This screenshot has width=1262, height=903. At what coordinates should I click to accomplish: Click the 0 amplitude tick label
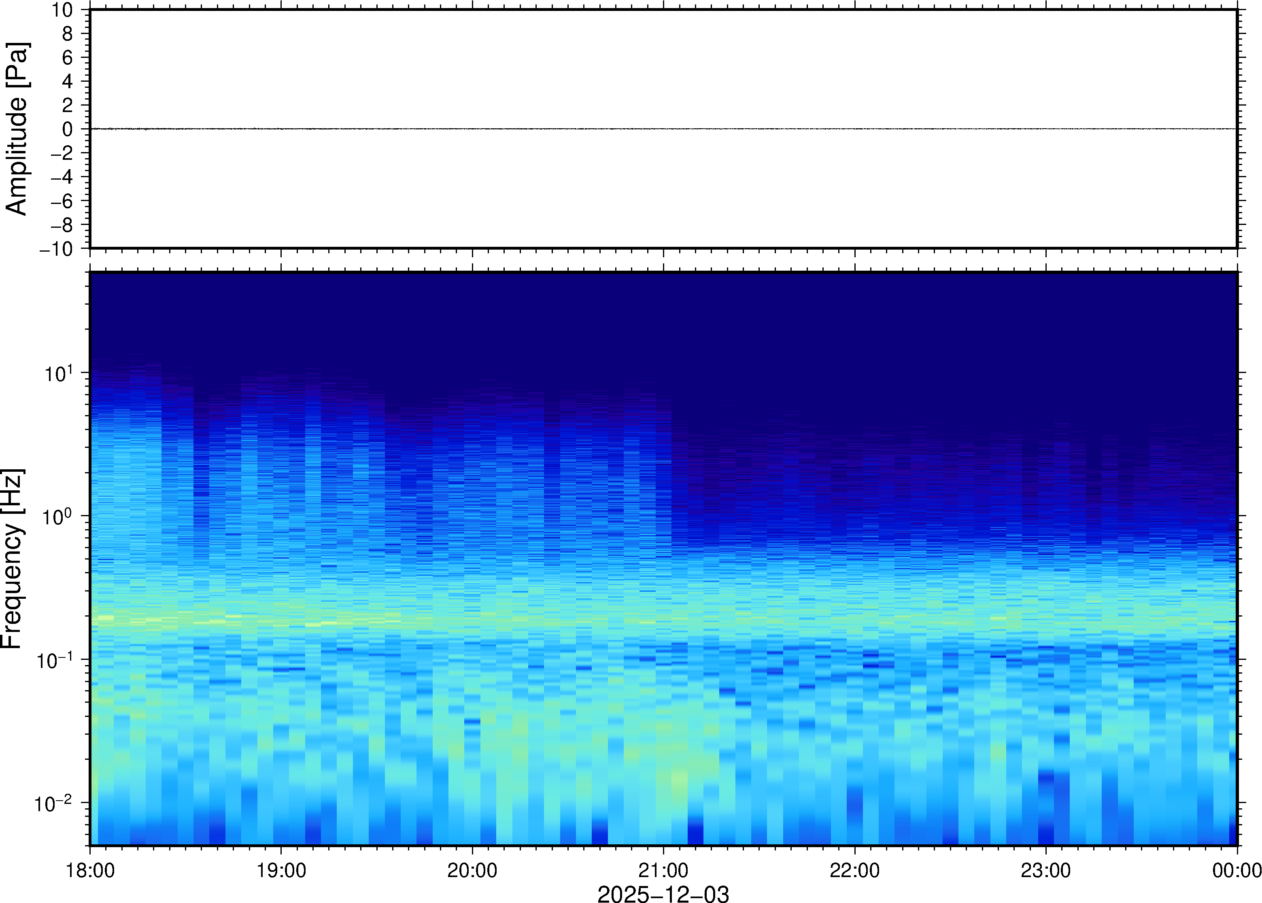click(x=67, y=129)
